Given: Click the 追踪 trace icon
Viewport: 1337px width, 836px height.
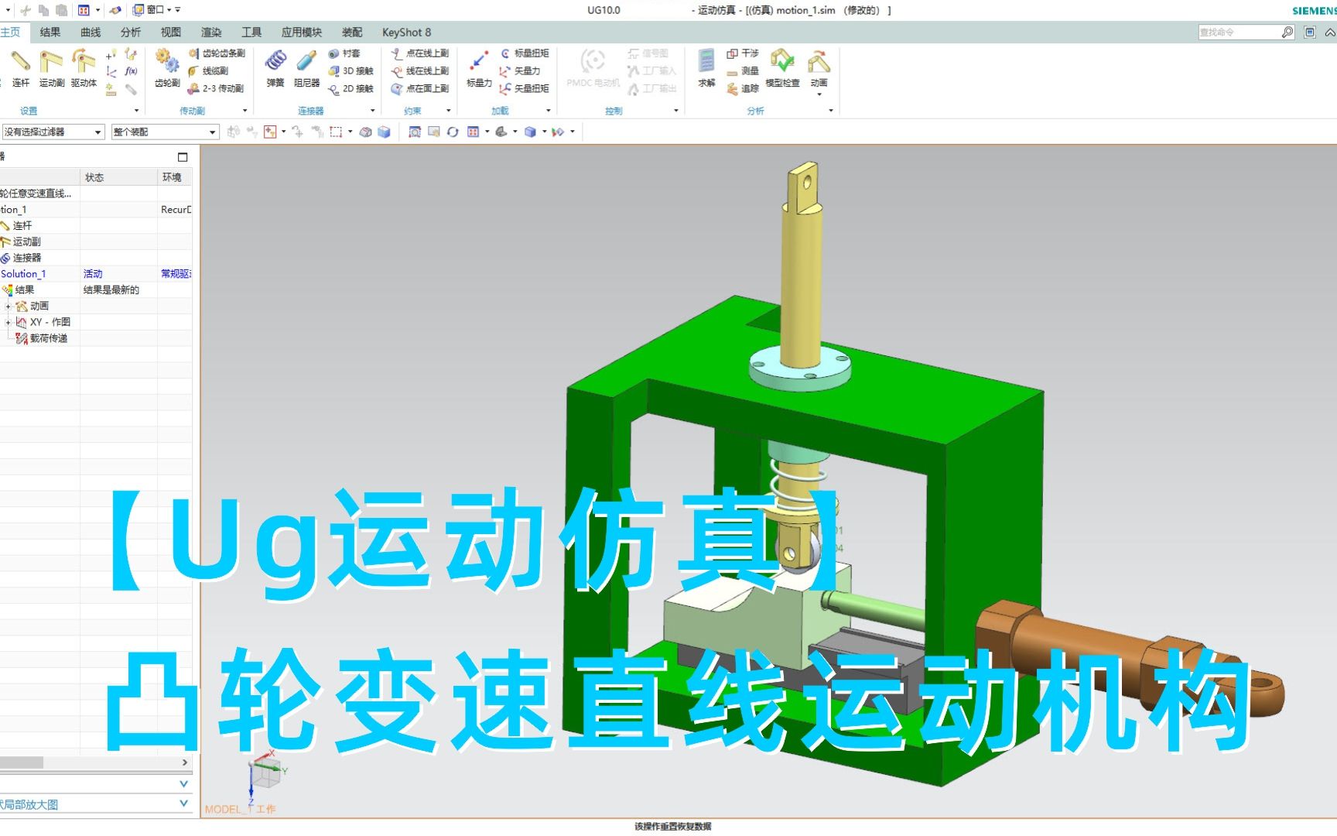Looking at the screenshot, I should [744, 89].
